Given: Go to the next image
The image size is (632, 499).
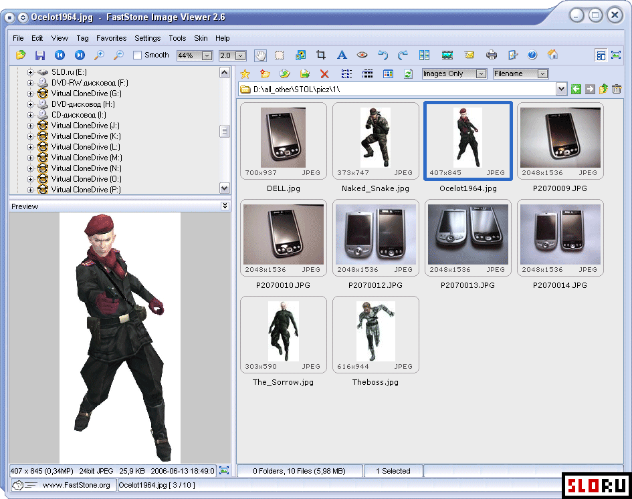Looking at the screenshot, I should [x=80, y=55].
